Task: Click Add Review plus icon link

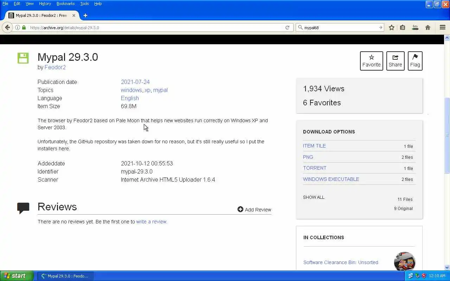Action: pos(254,209)
